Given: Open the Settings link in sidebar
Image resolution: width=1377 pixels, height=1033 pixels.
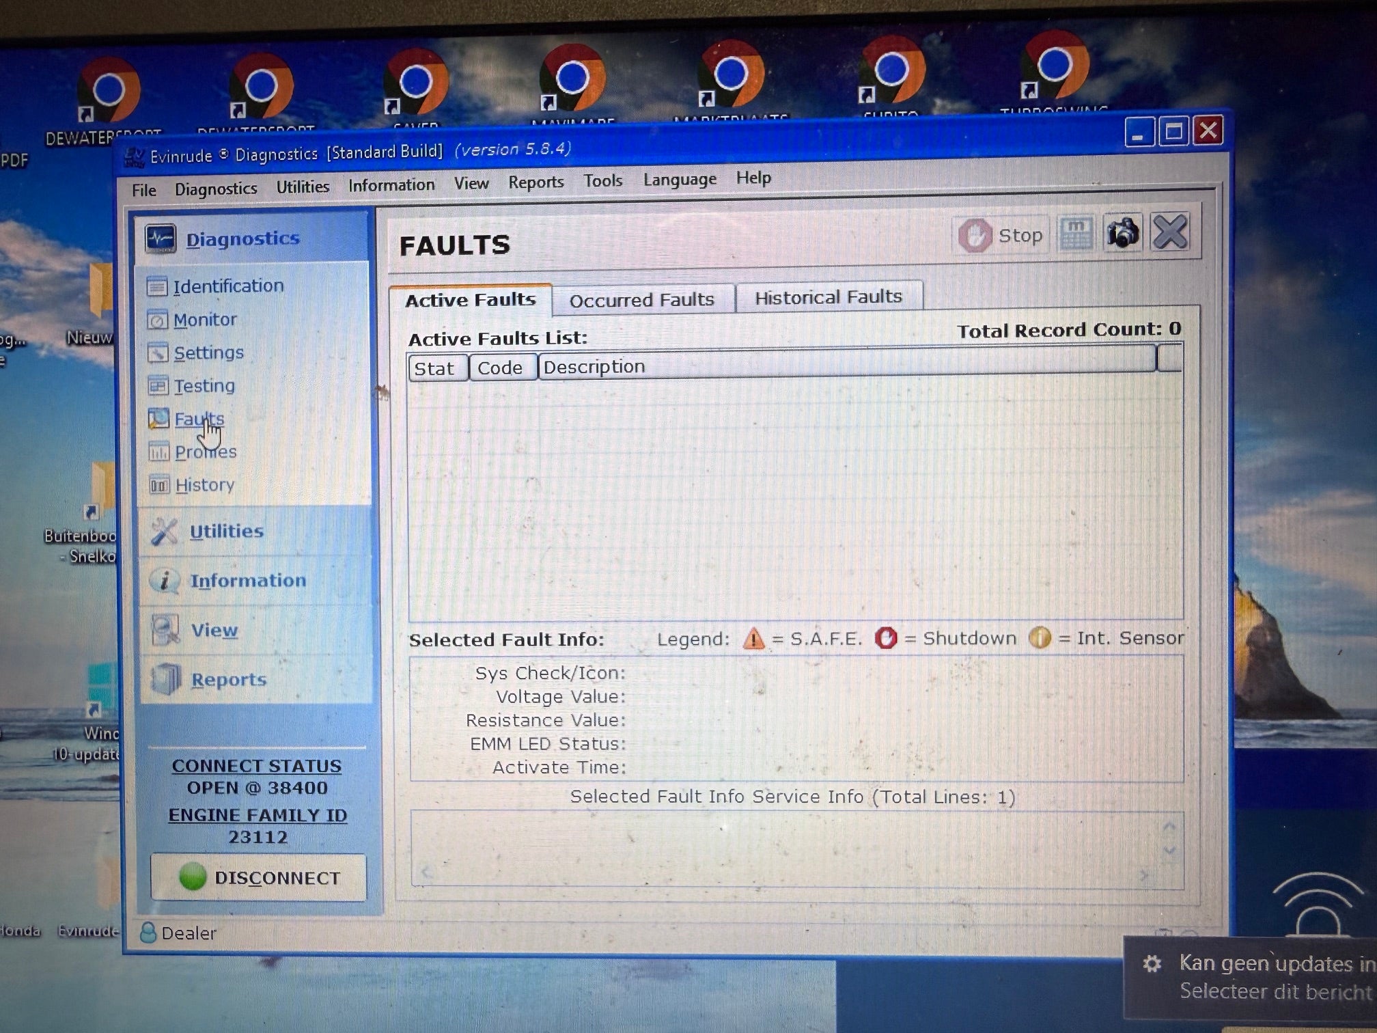Looking at the screenshot, I should tap(208, 353).
